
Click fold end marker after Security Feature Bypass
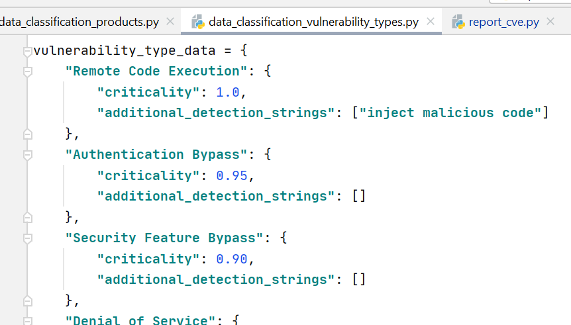pyautogui.click(x=28, y=301)
